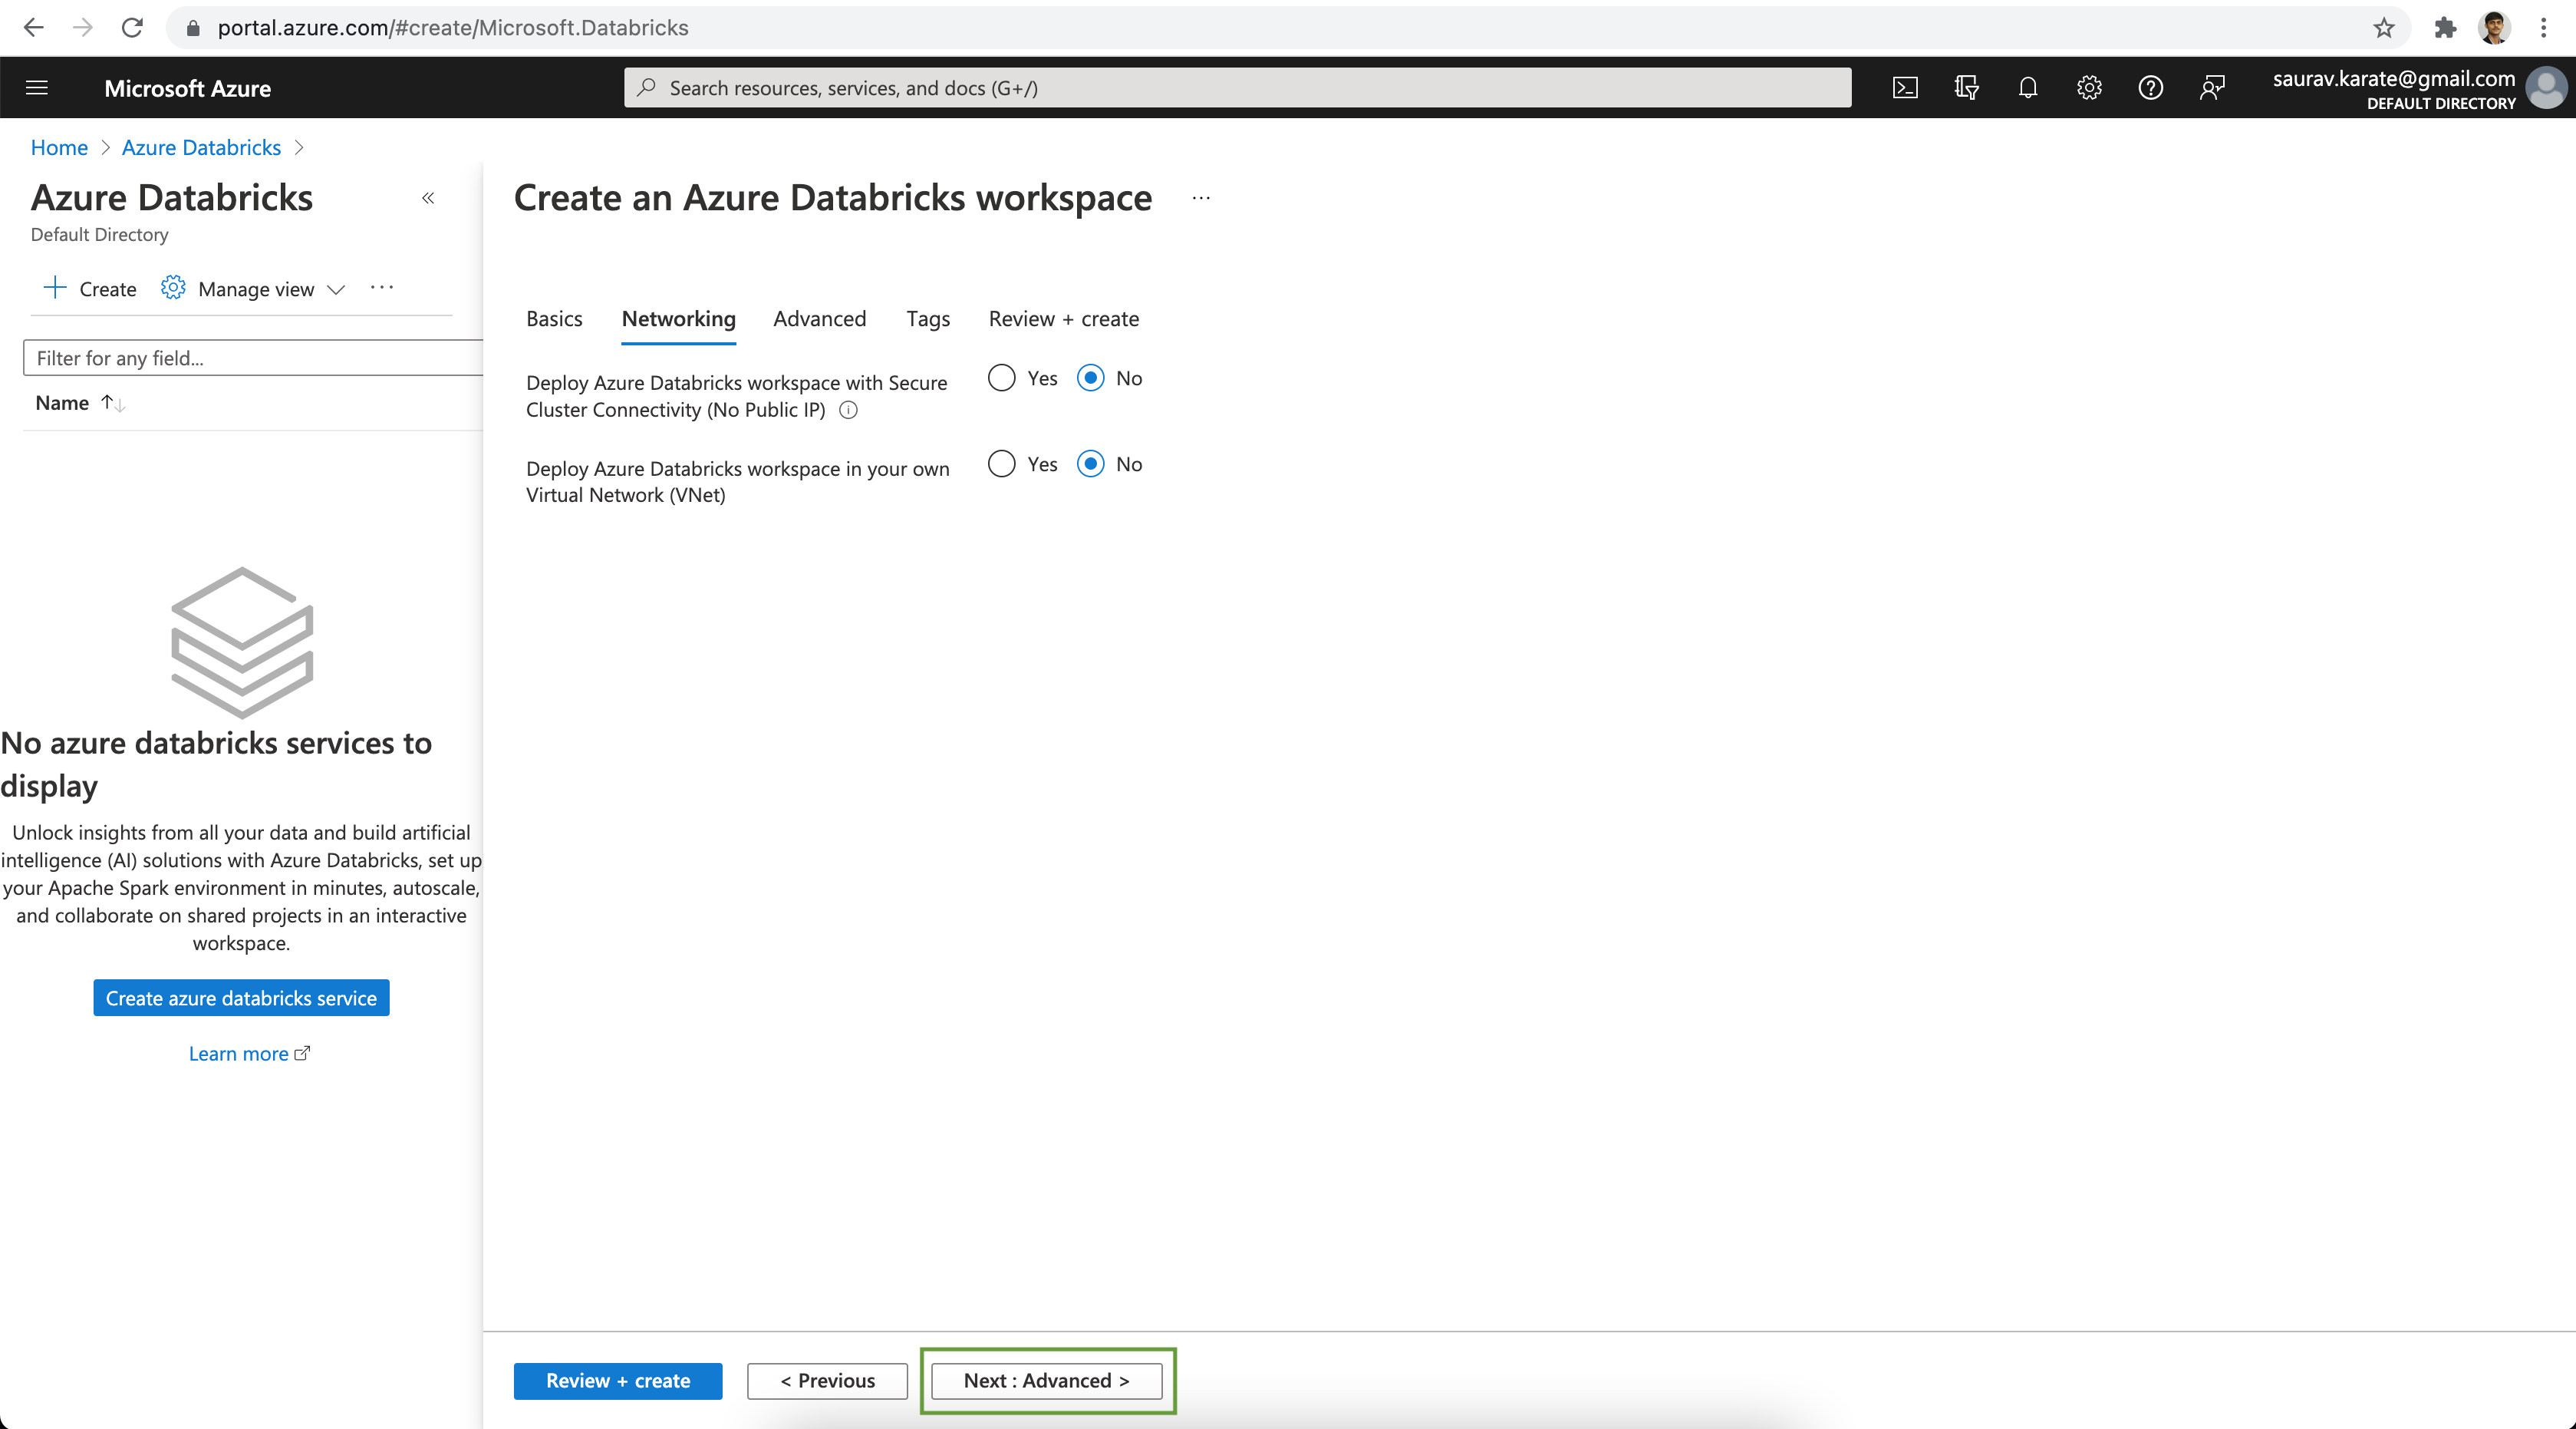Click the Manage view gear icon
This screenshot has height=1429, width=2576.
coord(173,289)
